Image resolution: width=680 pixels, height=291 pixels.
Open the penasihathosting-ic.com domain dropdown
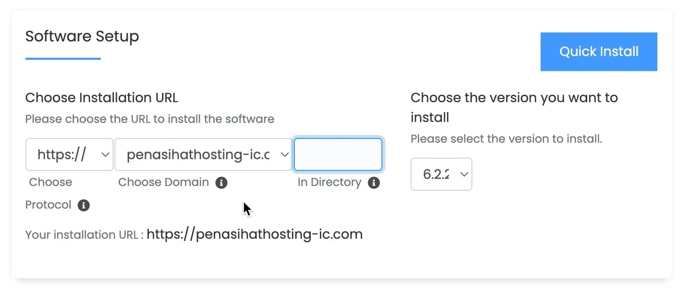point(202,154)
